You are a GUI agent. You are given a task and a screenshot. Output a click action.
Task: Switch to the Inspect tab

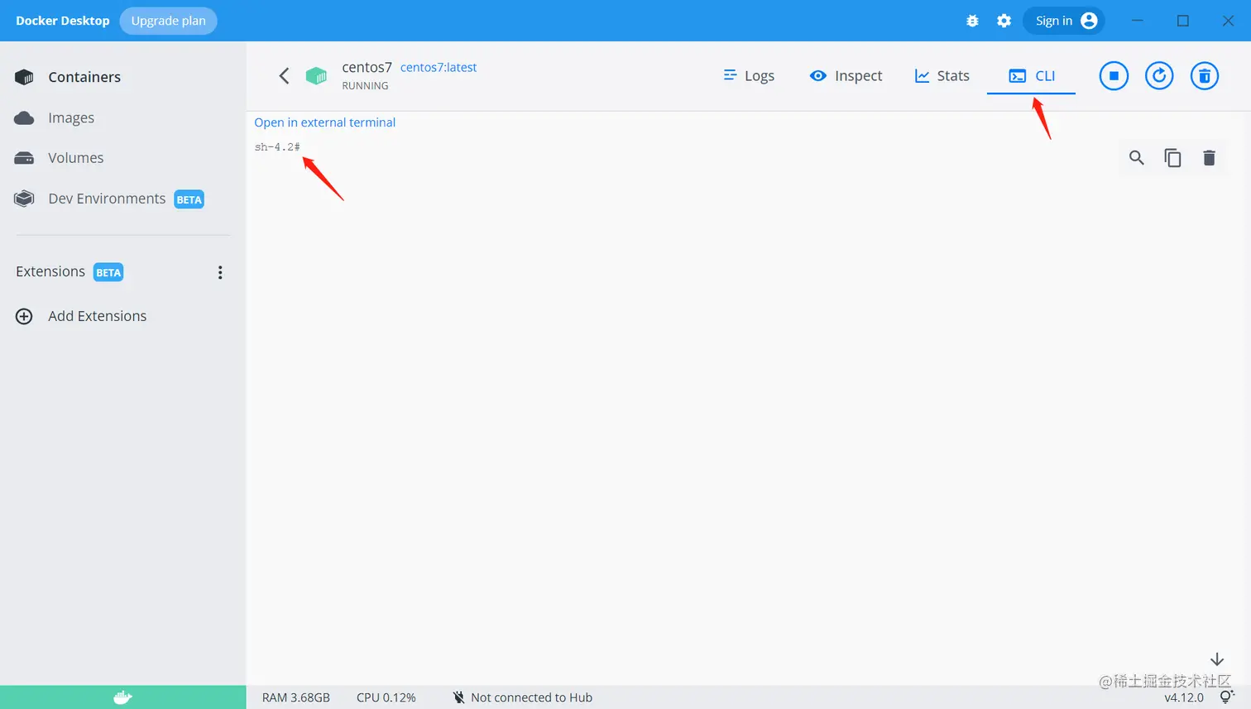point(846,75)
